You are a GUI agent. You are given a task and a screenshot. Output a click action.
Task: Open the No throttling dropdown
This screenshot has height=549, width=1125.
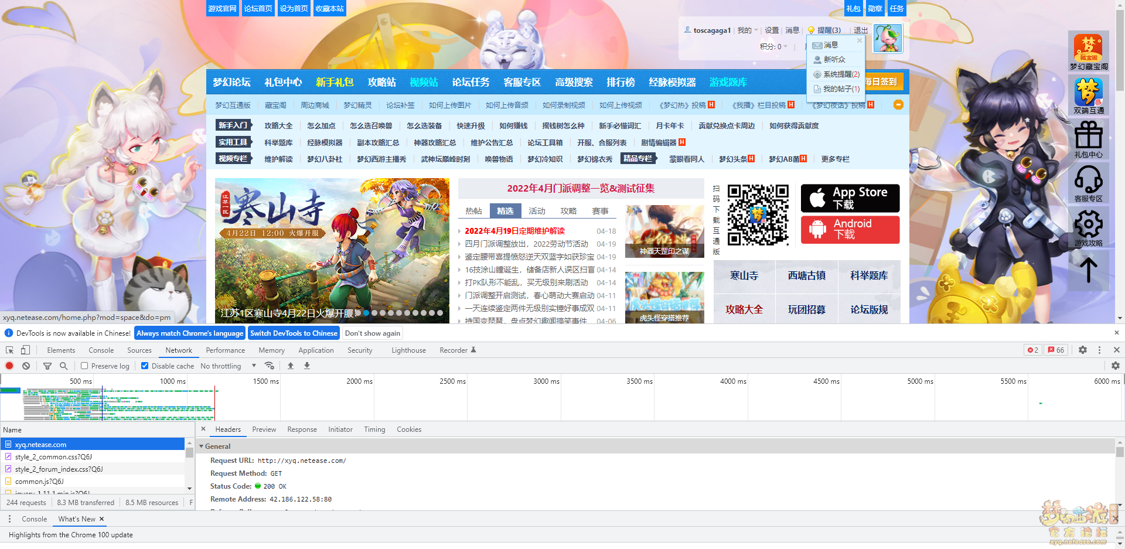(228, 366)
